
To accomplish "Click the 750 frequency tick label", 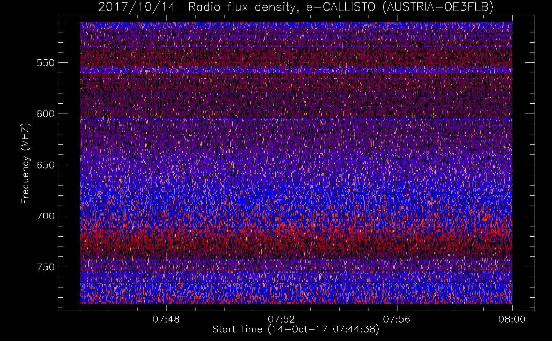I will (x=45, y=267).
